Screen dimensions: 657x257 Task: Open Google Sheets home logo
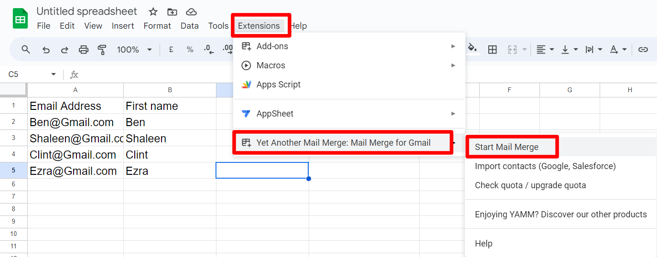20,19
